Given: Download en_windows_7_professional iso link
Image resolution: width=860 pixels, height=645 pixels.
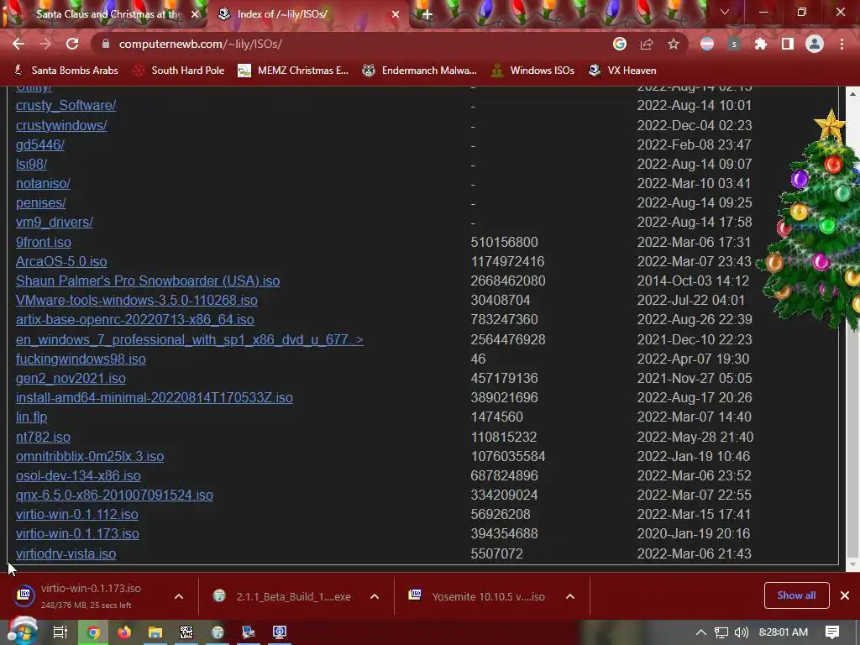Looking at the screenshot, I should (x=189, y=339).
